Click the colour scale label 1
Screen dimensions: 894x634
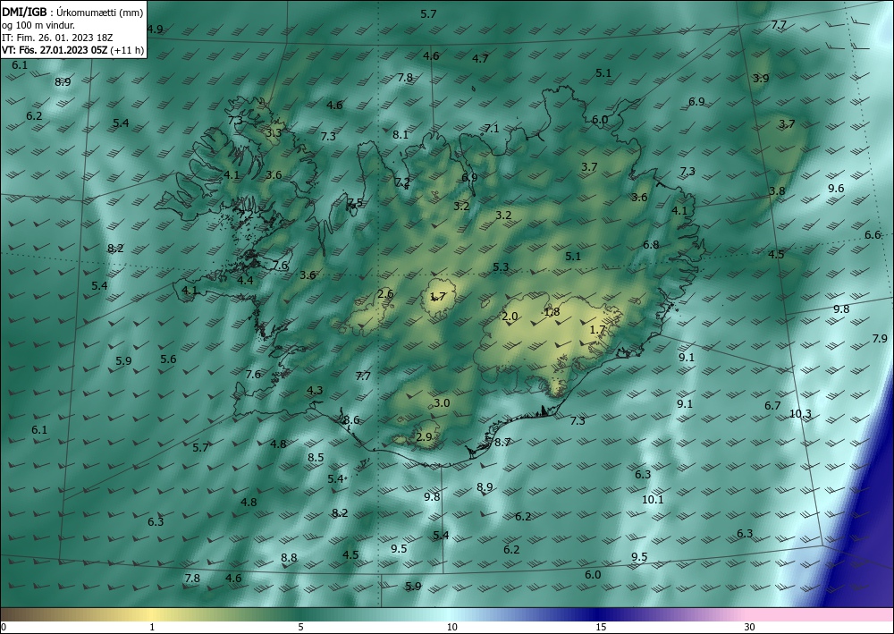click(152, 627)
